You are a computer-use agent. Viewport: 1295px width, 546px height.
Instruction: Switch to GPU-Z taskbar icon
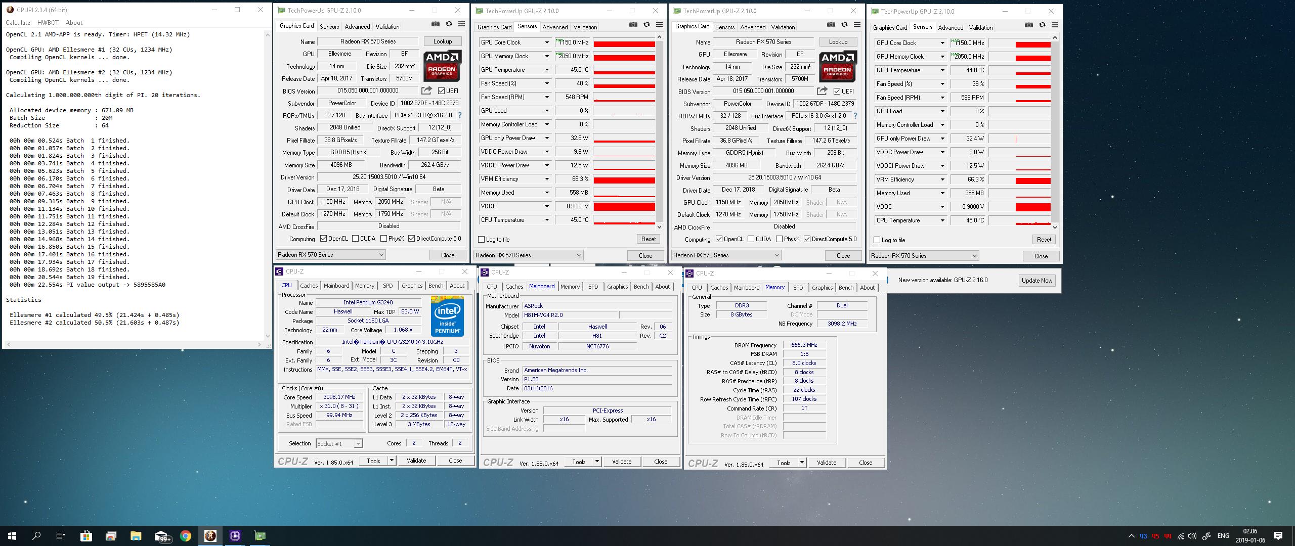pos(260,536)
